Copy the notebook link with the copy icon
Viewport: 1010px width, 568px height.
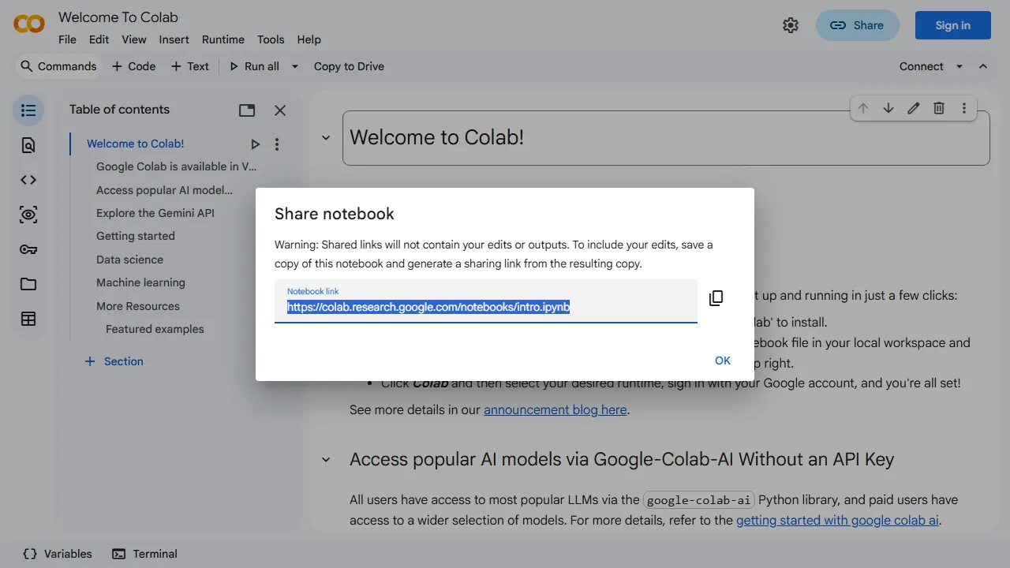tap(716, 298)
